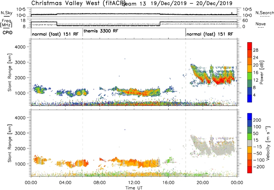
Task: Click the '04:00' time axis label
Action: click(65, 183)
